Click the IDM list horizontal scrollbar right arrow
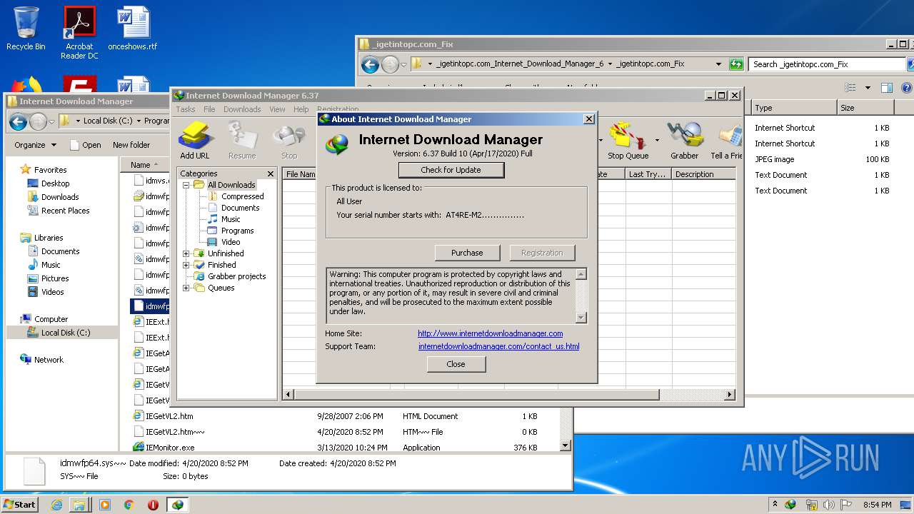Viewport: 914px width, 514px height. click(x=730, y=394)
